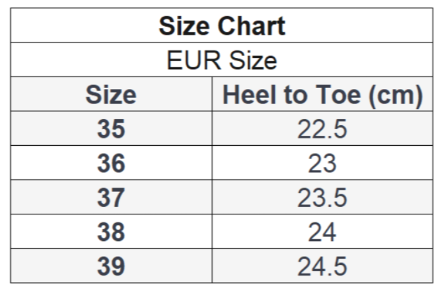Click the Size column header
This screenshot has height=296, width=445.
(111, 95)
